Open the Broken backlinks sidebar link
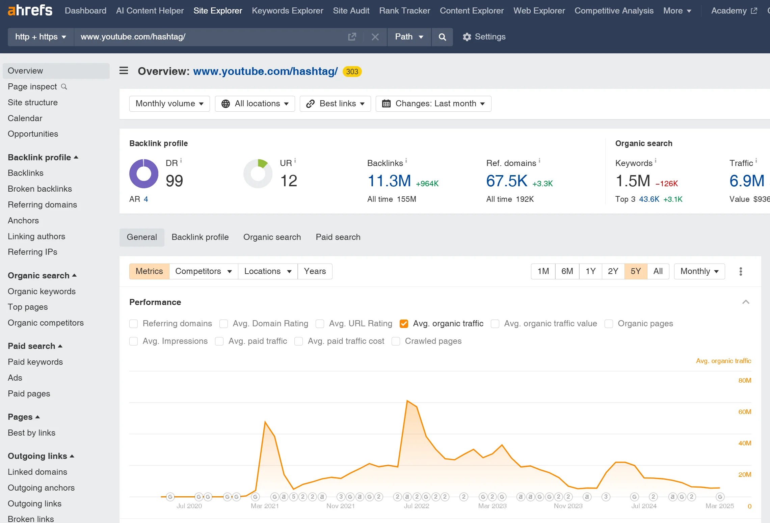The image size is (770, 523). click(x=40, y=189)
